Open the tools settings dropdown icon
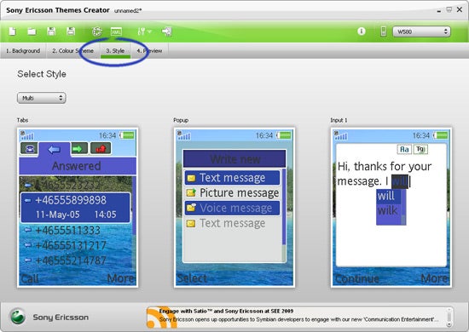 144,31
